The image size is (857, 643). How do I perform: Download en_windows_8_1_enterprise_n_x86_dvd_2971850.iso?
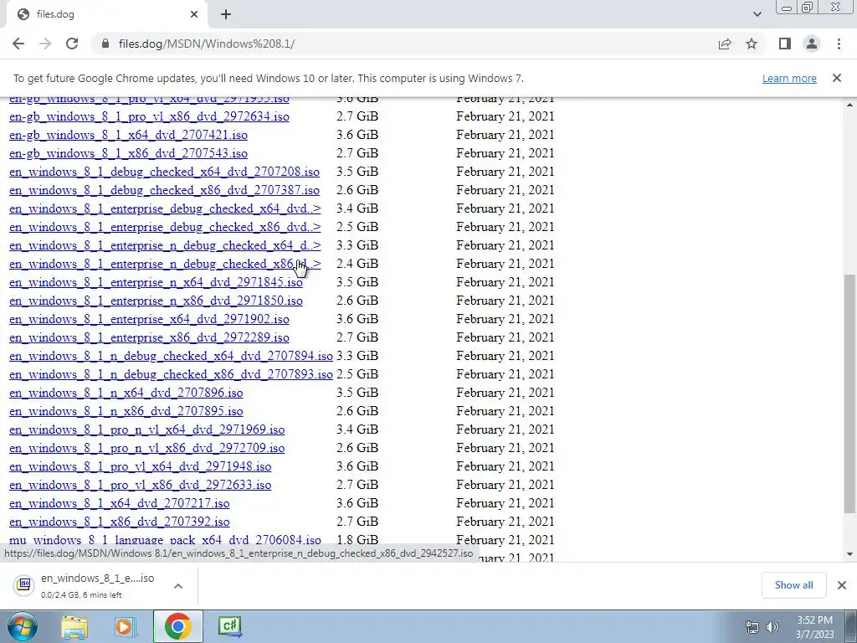click(156, 301)
